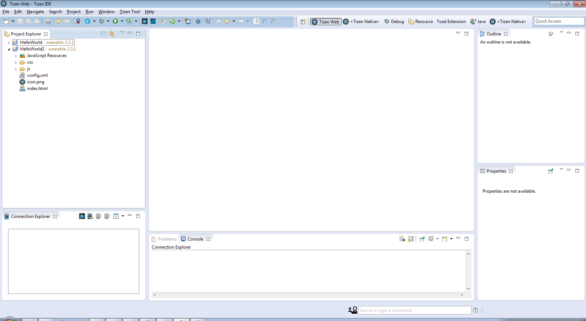Open the Navigate menu
586x321 pixels.
click(35, 12)
